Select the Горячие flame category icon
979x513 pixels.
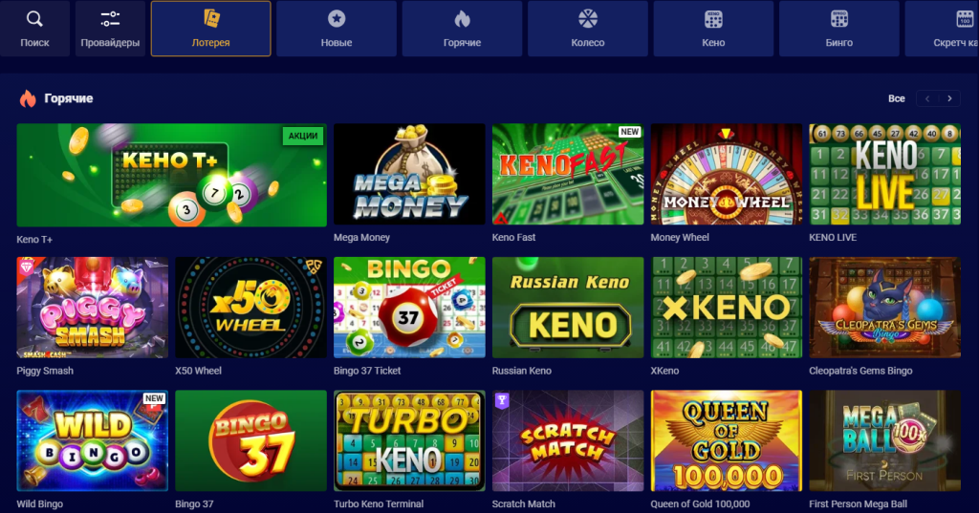pos(462,19)
